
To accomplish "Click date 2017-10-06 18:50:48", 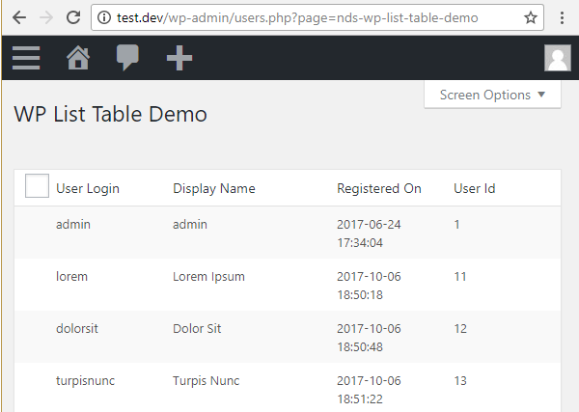I will click(369, 338).
